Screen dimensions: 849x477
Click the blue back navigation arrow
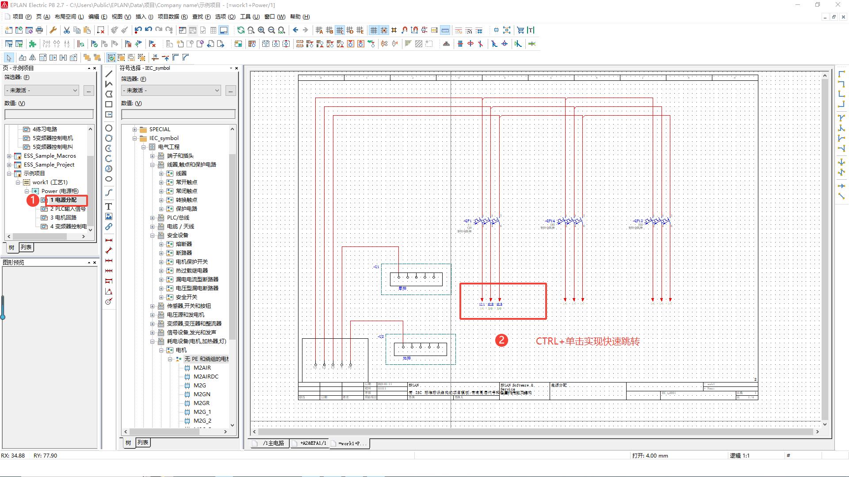[295, 30]
